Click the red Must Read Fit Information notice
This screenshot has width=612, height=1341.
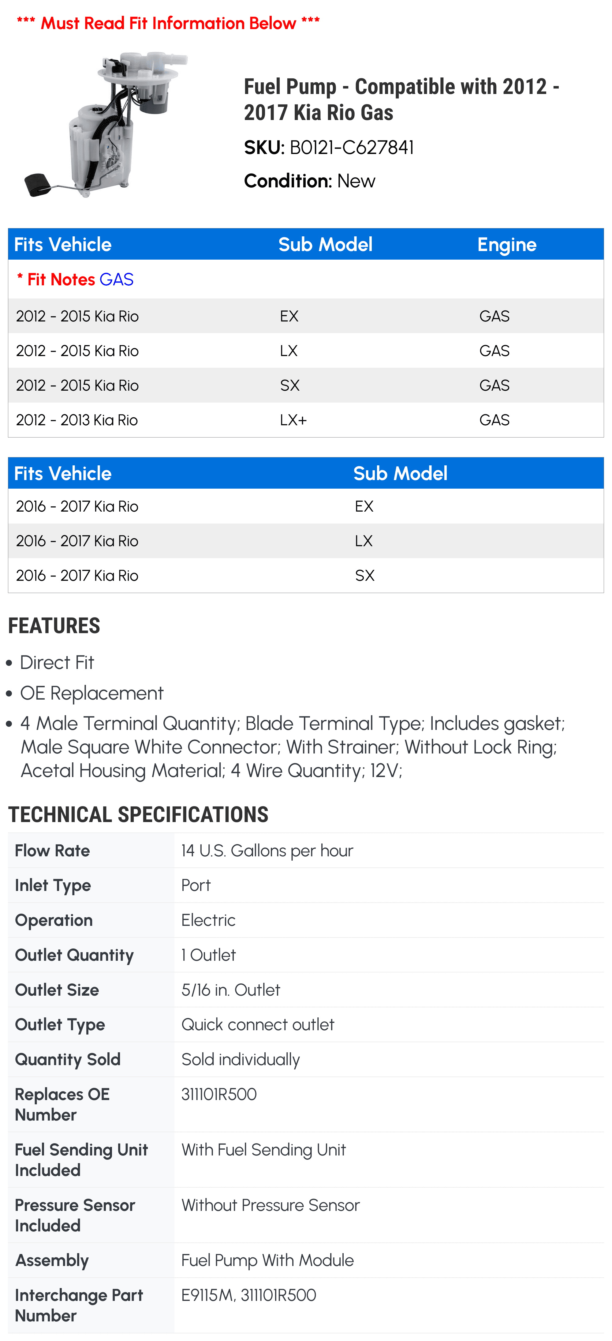click(x=168, y=23)
